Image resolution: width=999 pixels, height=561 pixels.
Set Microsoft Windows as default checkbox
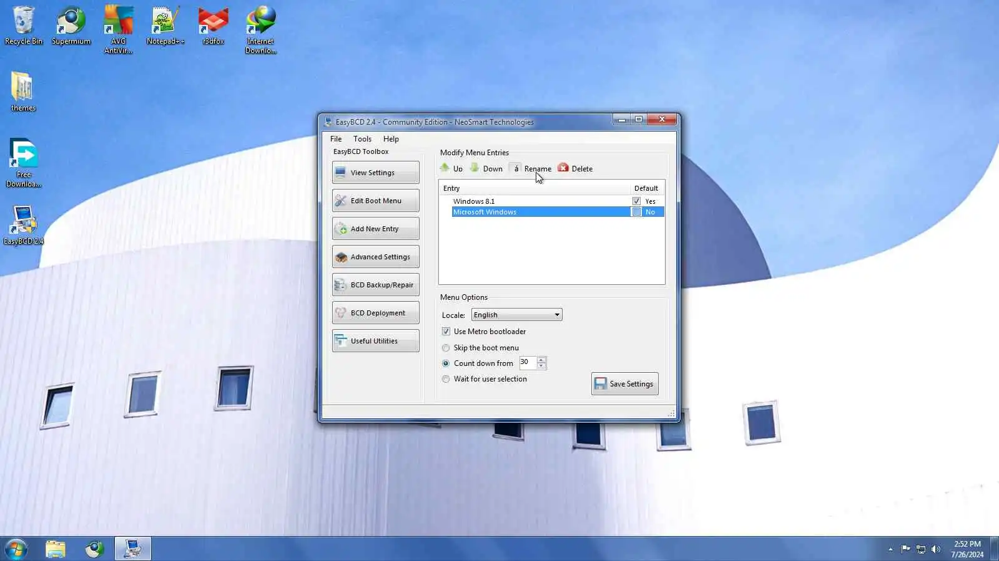(x=636, y=212)
